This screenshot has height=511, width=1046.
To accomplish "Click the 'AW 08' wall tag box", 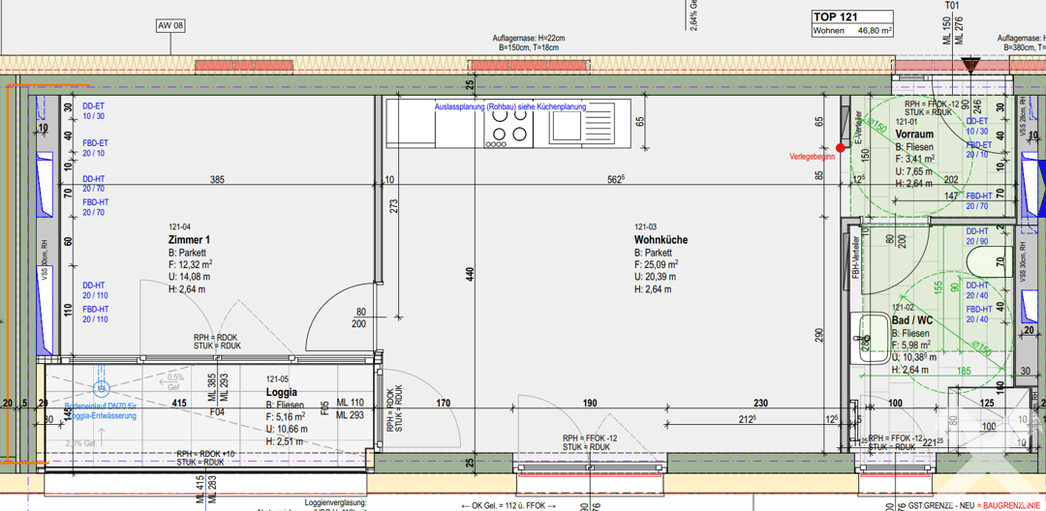I will click(x=170, y=27).
